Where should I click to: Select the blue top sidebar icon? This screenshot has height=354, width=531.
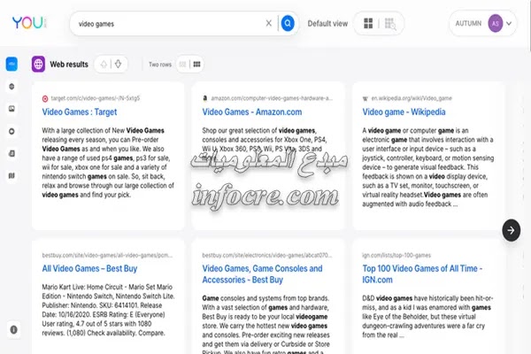coord(12,64)
